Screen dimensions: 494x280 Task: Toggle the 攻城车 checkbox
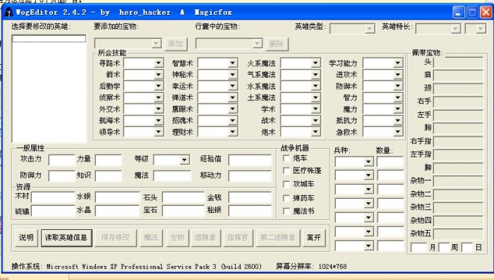pyautogui.click(x=287, y=184)
